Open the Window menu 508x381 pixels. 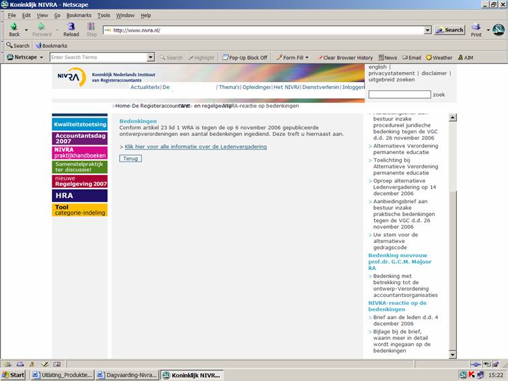[125, 15]
